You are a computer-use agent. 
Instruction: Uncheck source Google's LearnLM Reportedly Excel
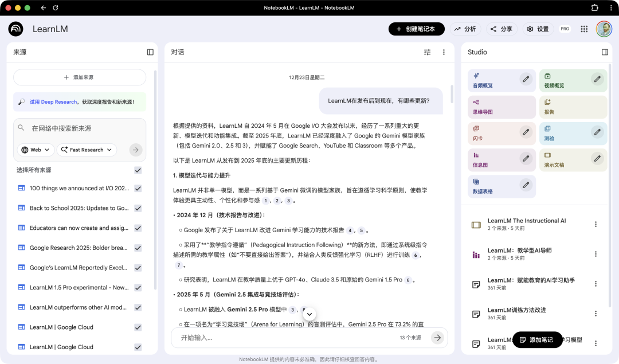coord(138,268)
